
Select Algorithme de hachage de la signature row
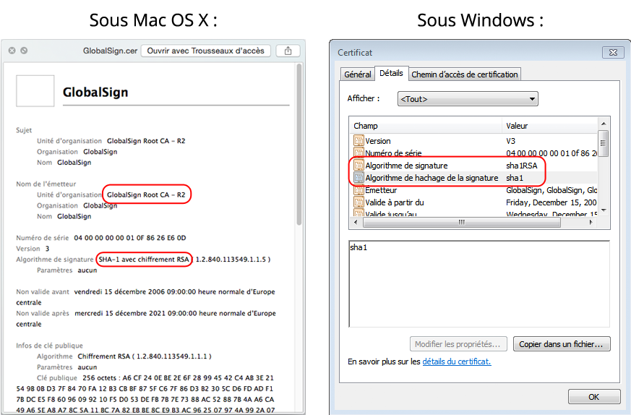pos(474,178)
